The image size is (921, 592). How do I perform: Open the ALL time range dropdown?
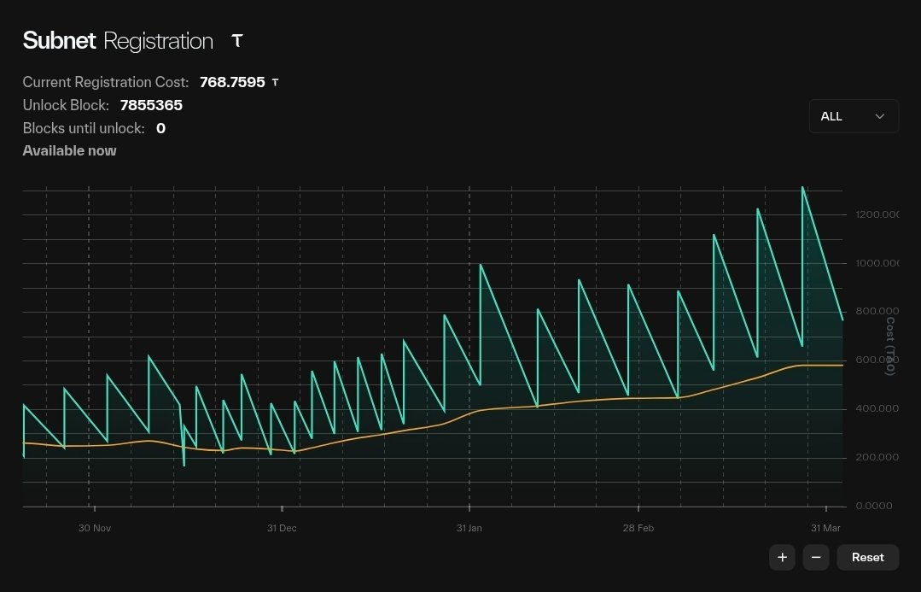tap(853, 116)
